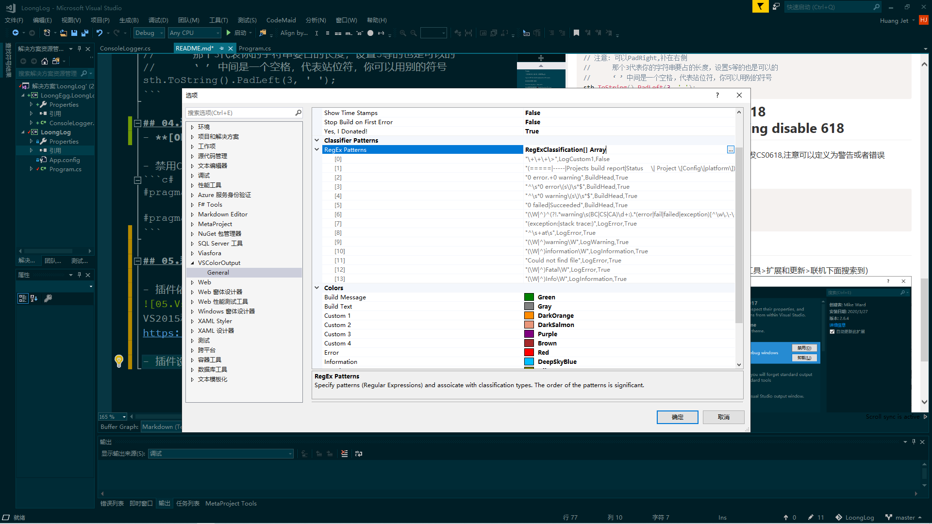Toggle Stop Build on First Error value
This screenshot has width=932, height=524.
[x=533, y=122]
